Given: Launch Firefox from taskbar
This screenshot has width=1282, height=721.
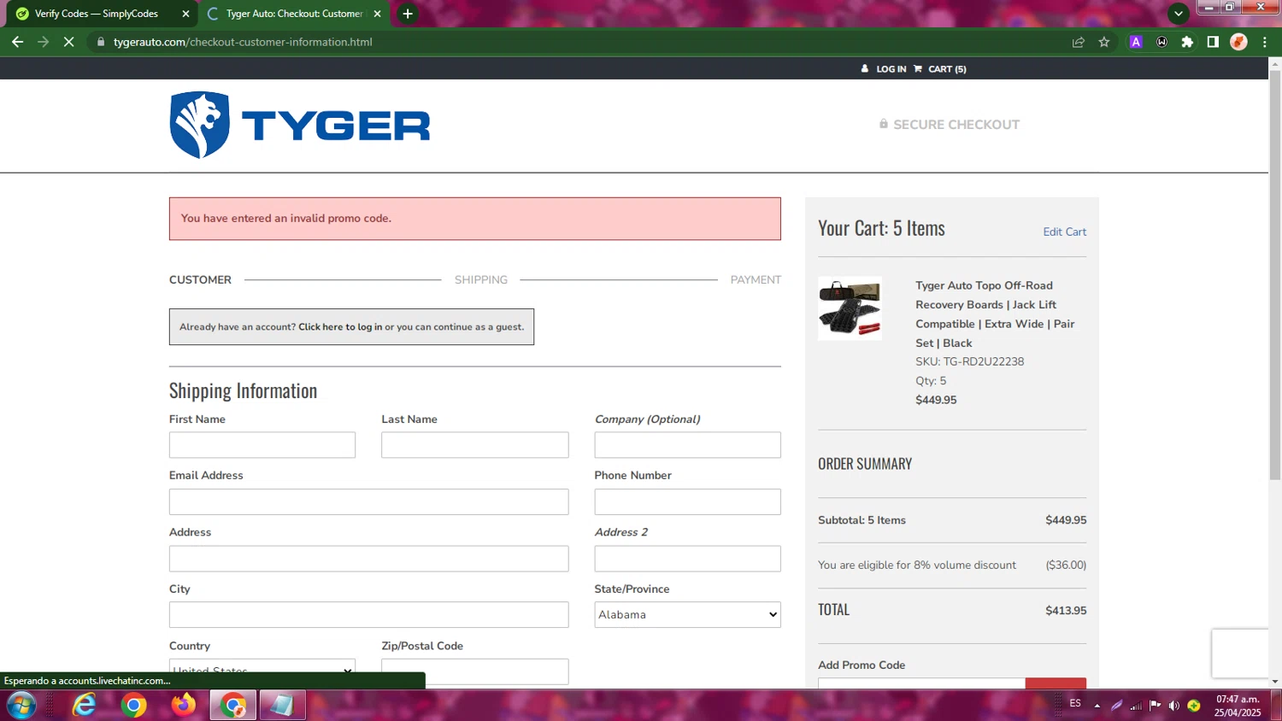Looking at the screenshot, I should (x=183, y=706).
